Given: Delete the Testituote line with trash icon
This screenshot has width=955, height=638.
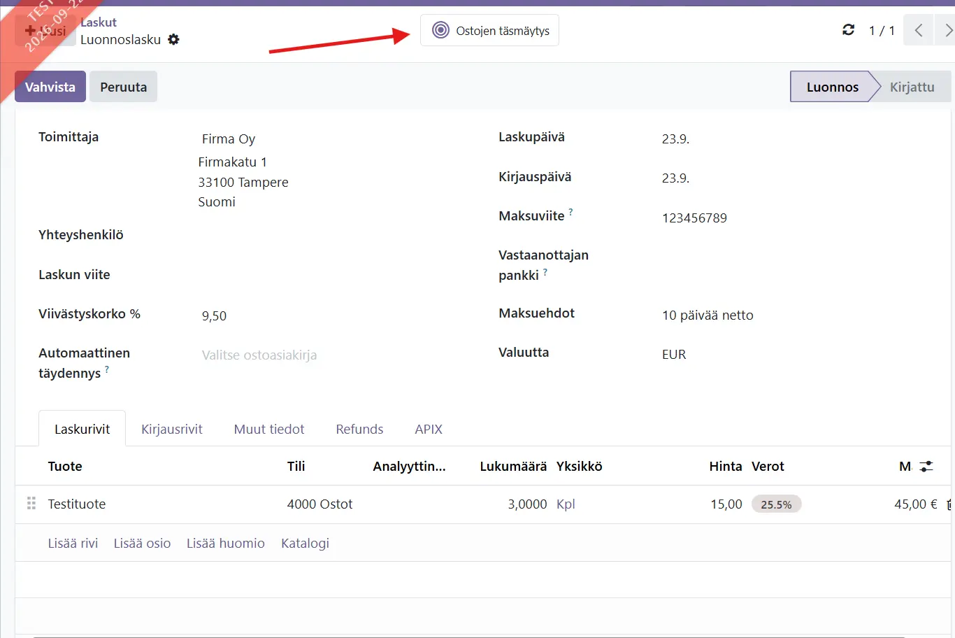Looking at the screenshot, I should click(x=950, y=504).
